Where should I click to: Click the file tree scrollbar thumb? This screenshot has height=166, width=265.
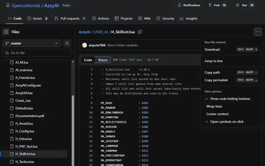click(73, 131)
